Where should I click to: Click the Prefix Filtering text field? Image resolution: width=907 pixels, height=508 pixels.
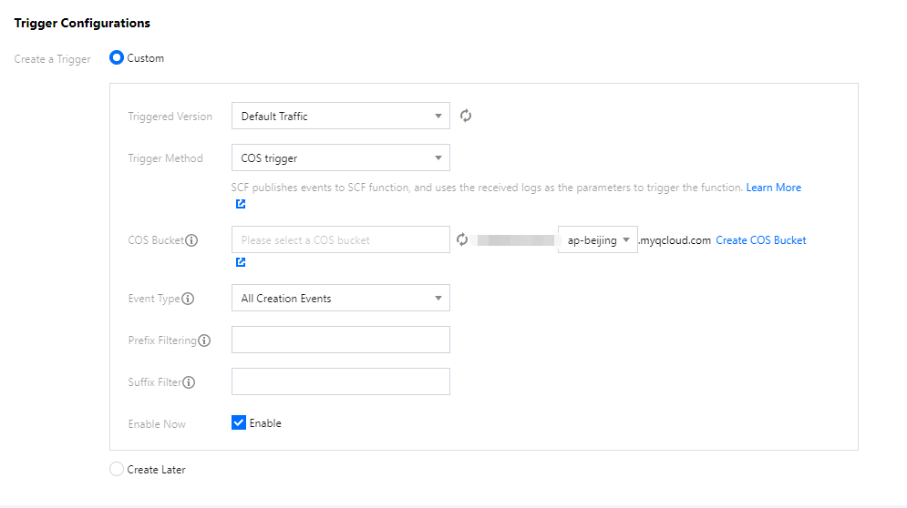coord(340,340)
